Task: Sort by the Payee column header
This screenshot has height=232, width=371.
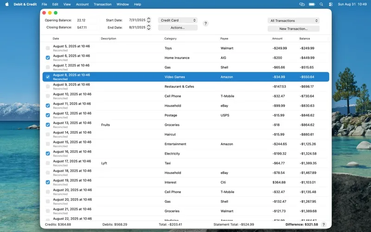Action: [x=224, y=39]
